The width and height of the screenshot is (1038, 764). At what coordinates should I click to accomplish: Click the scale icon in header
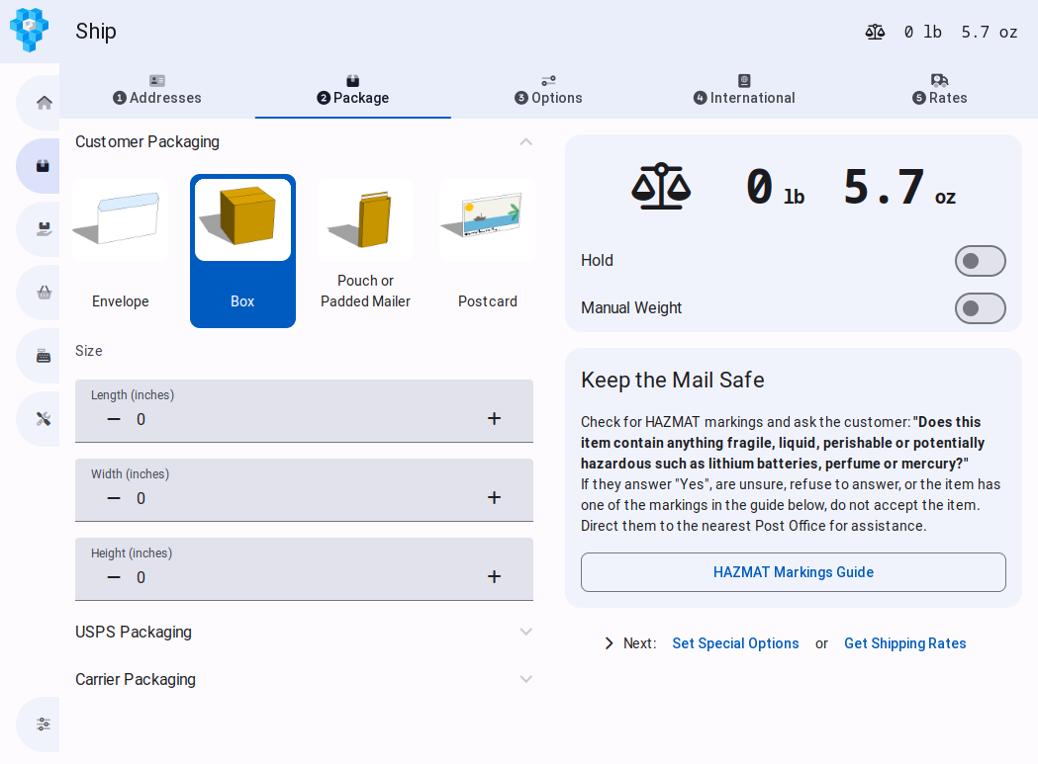(x=875, y=32)
